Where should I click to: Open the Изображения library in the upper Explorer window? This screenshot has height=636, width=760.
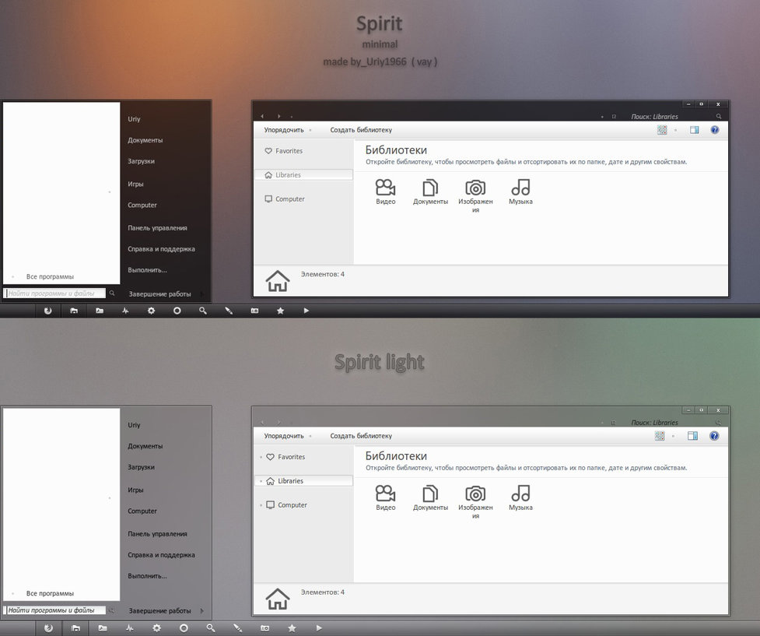tap(475, 195)
